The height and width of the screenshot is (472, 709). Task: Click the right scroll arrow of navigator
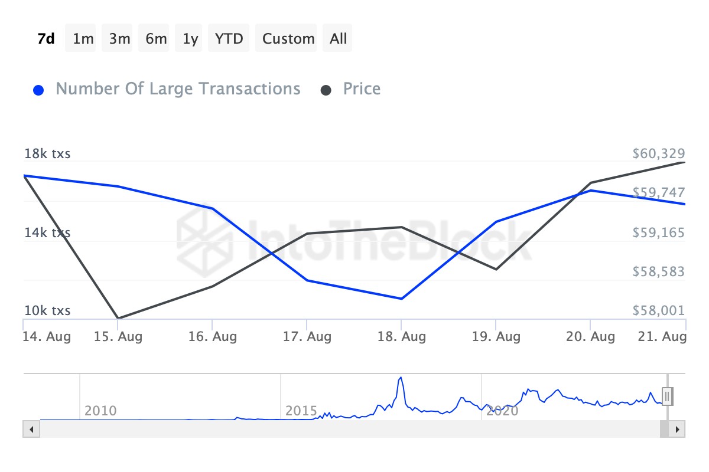pyautogui.click(x=678, y=429)
